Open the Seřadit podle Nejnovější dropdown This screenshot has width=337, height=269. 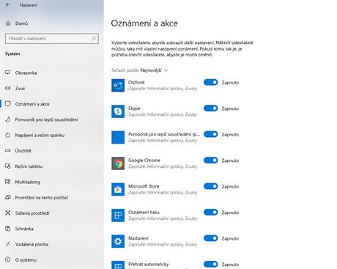click(x=155, y=70)
